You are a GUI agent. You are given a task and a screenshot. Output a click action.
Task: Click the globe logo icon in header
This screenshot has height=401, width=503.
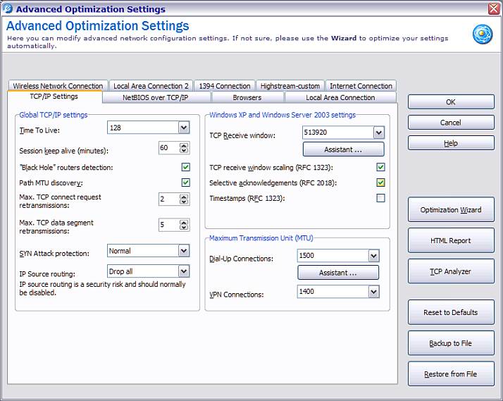click(483, 35)
